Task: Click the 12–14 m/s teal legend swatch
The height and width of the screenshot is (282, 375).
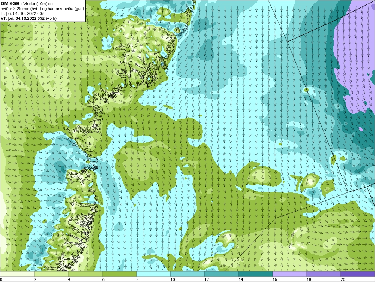Action: click(x=222, y=274)
